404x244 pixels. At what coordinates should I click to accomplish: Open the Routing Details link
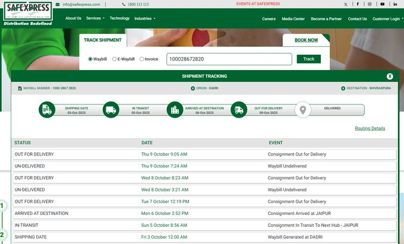370,128
